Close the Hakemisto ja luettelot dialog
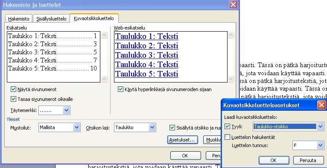The image size is (327, 168). 233,5
